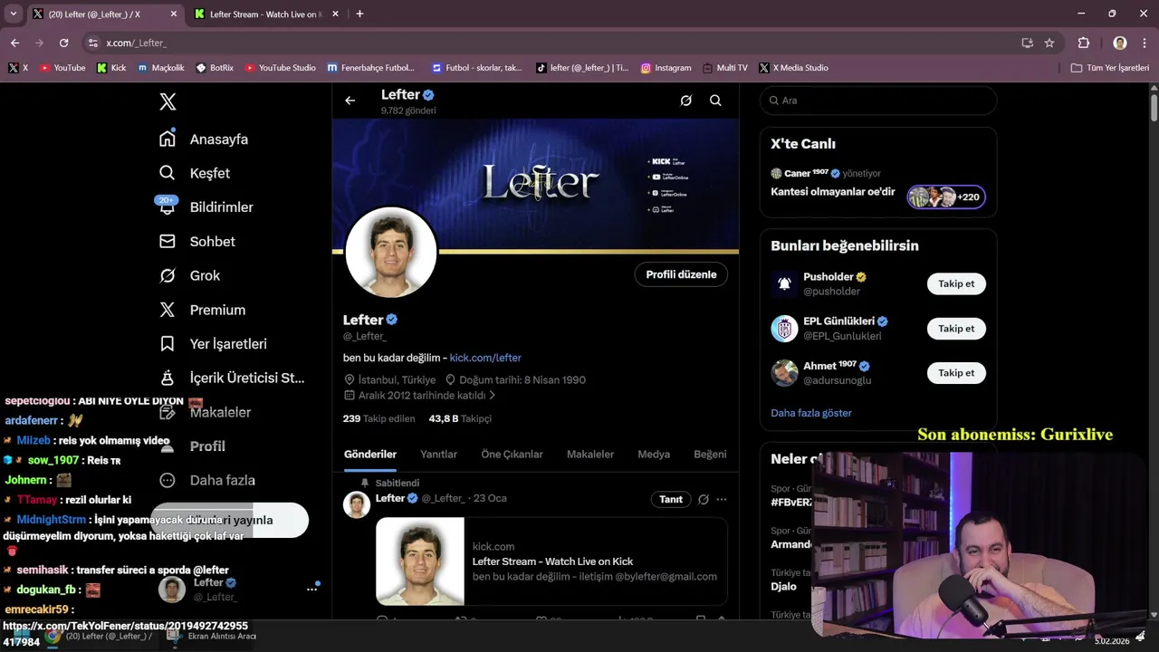Image resolution: width=1159 pixels, height=652 pixels.
Task: Open Lefter Stream kick.com link card
Action: tap(551, 561)
